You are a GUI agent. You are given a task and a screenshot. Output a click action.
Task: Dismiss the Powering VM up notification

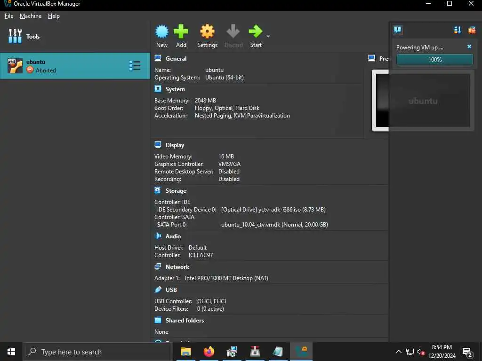click(469, 47)
